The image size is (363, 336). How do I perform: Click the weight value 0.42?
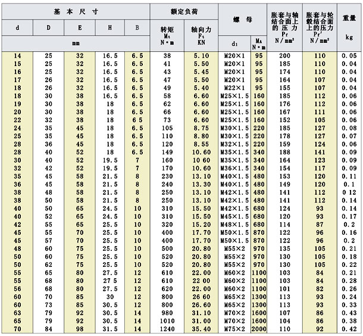349,328
